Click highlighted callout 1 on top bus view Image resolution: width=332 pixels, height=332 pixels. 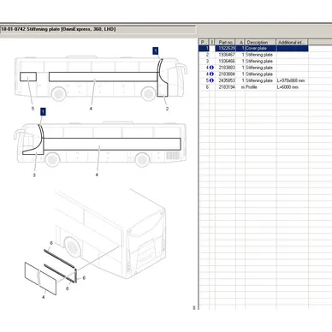[156, 51]
